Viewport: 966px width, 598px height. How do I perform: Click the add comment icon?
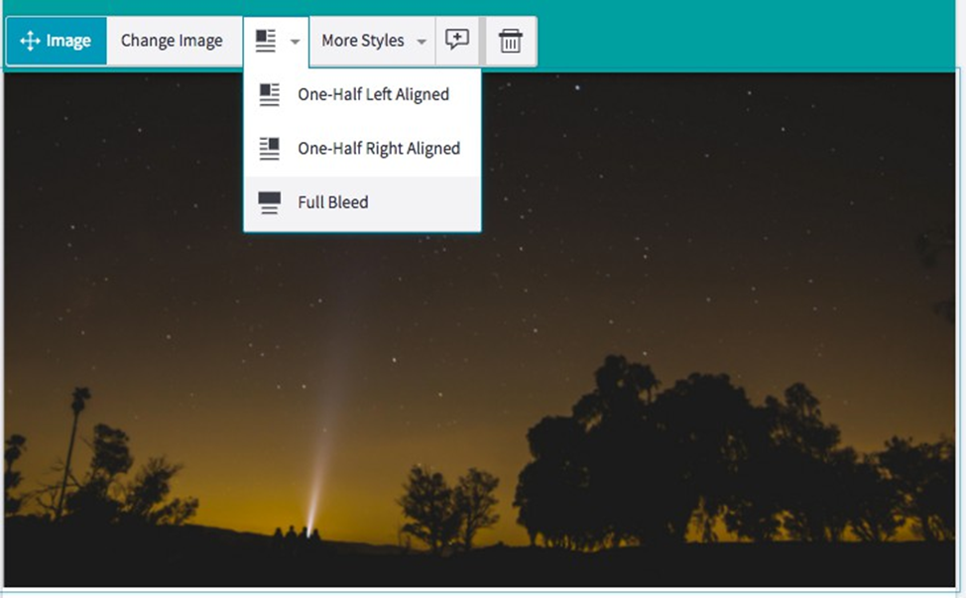pos(456,41)
